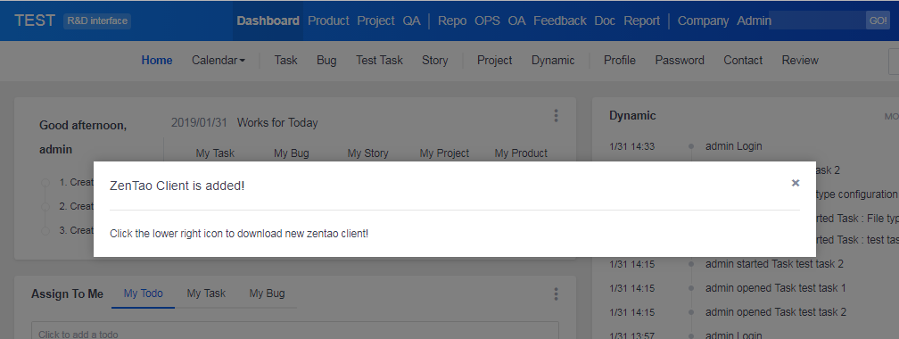Image resolution: width=899 pixels, height=339 pixels.
Task: Click the search box in the top bar
Action: (x=817, y=21)
